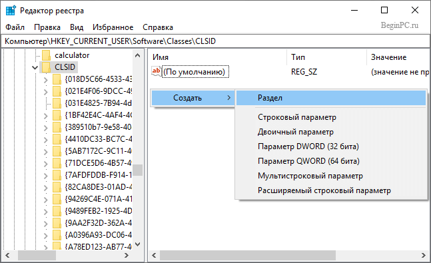Click tree pane horizontal scroll-right arrow
The image size is (431, 263).
point(127,255)
